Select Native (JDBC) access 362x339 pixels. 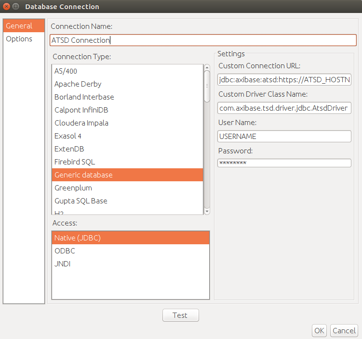tap(131, 238)
